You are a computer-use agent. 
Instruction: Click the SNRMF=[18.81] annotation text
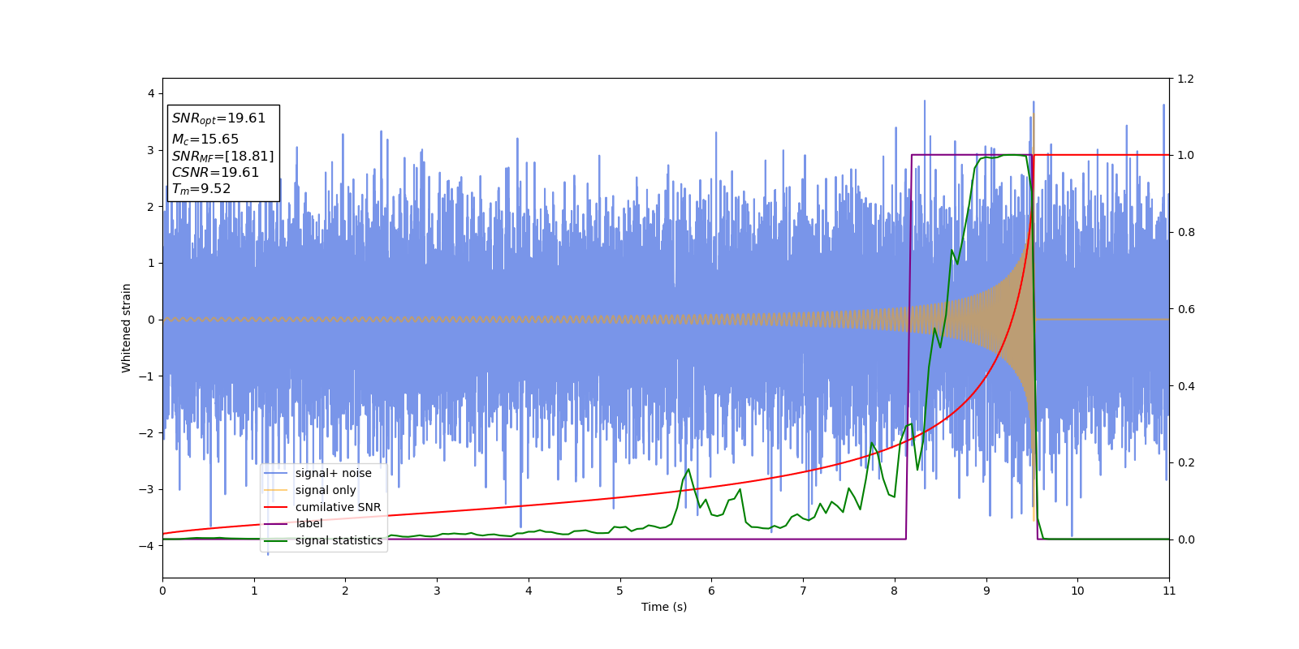pos(222,156)
